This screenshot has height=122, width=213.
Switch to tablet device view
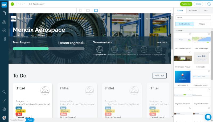[88, 10]
